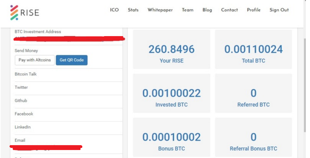Click the Invested BTC label
This screenshot has width=310, height=158.
pyautogui.click(x=171, y=105)
